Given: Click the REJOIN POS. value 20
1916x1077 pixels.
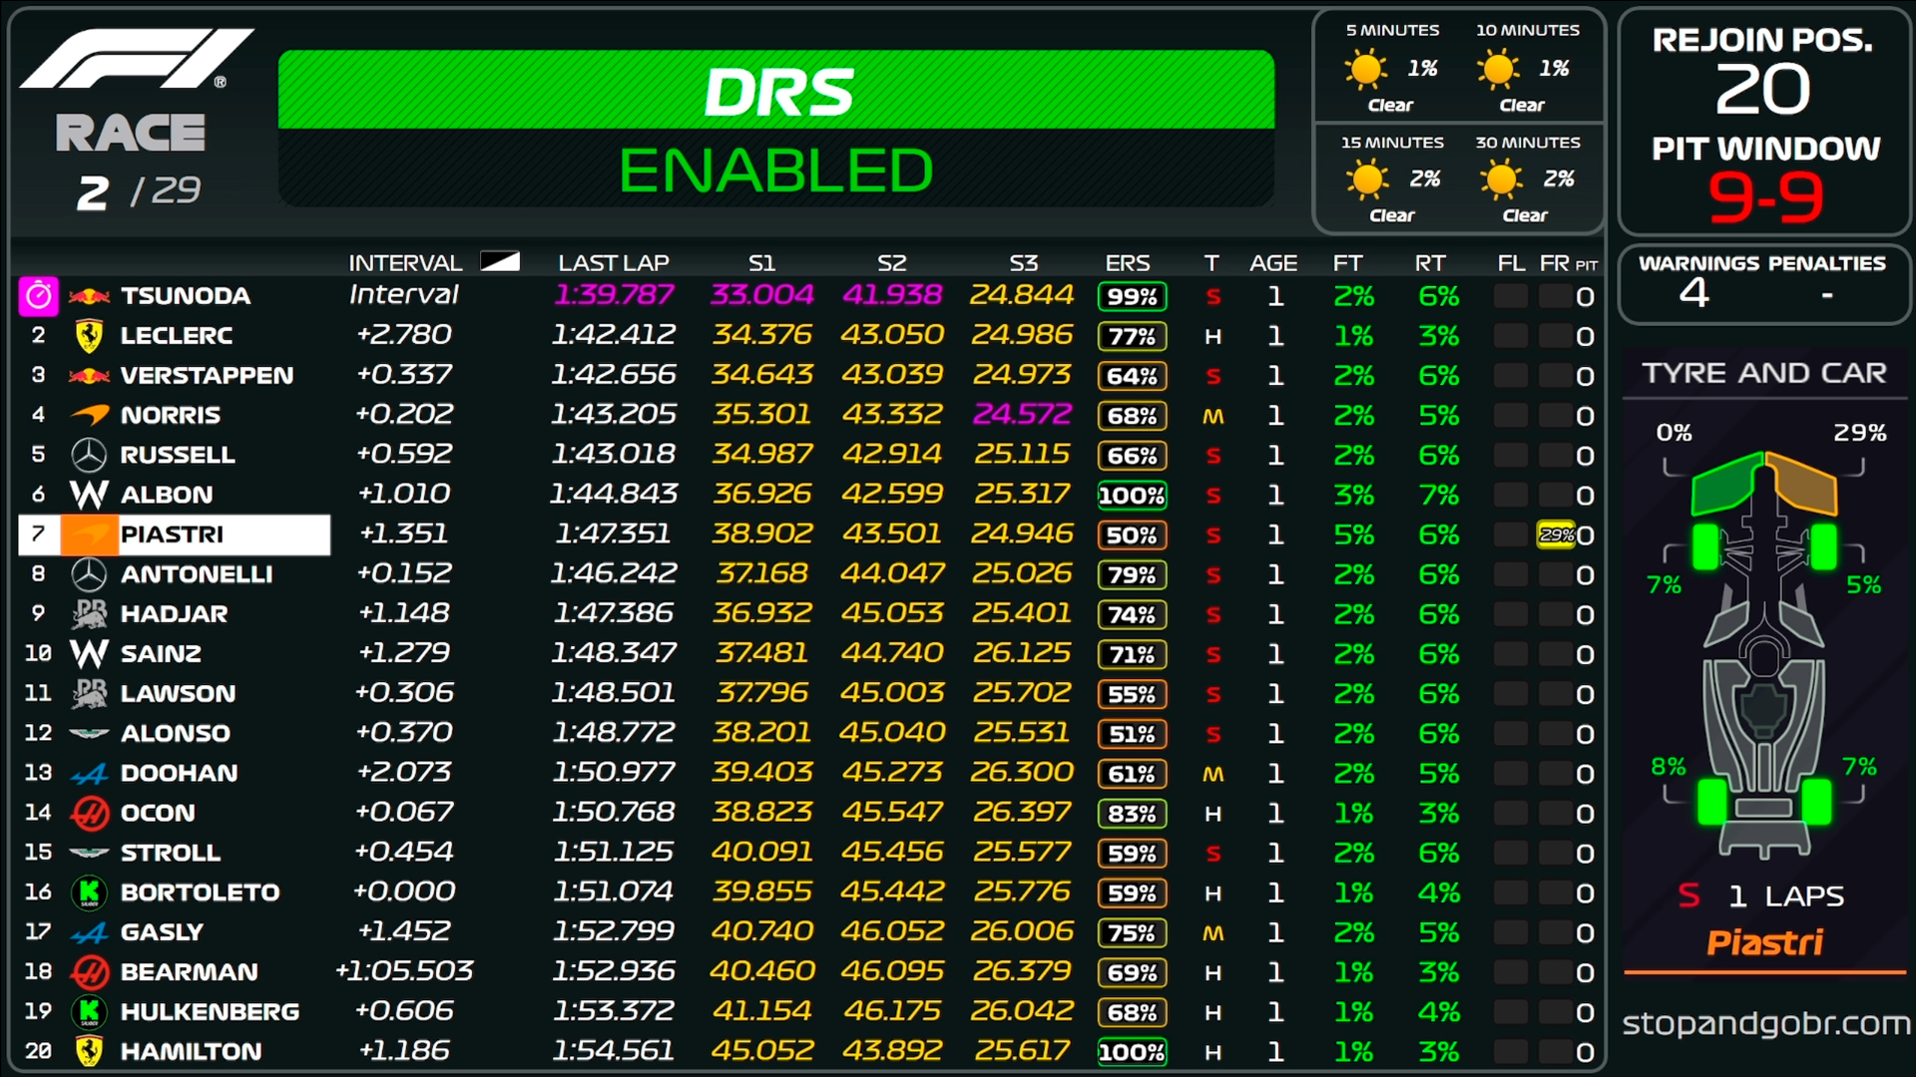Looking at the screenshot, I should 1763,89.
